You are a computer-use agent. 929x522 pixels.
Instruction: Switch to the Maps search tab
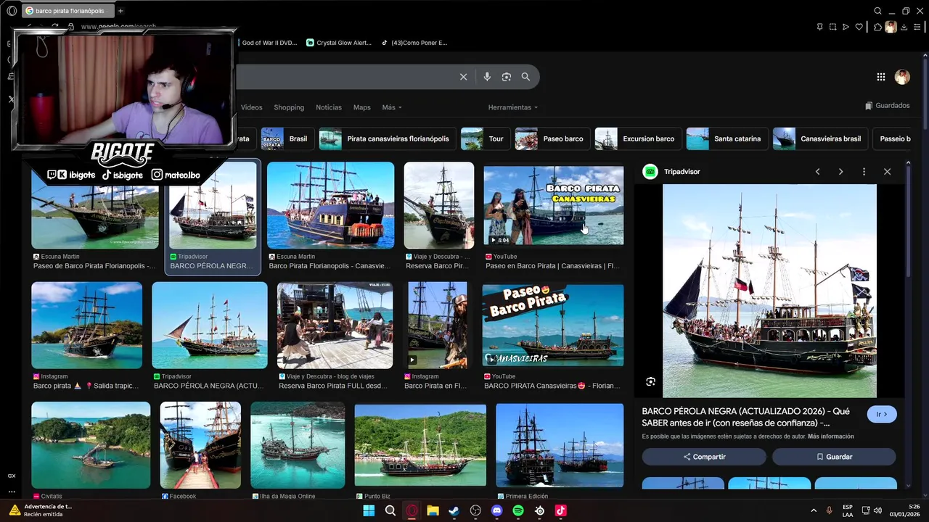point(361,107)
